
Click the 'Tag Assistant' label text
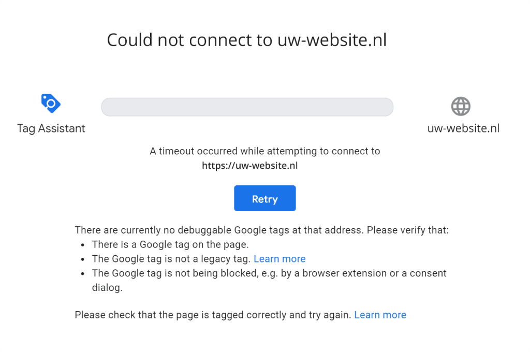pos(51,128)
